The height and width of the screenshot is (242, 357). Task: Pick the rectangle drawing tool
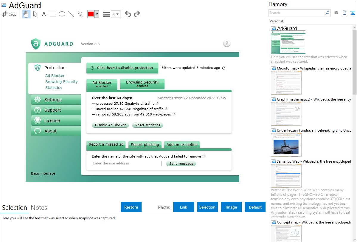coord(53,14)
